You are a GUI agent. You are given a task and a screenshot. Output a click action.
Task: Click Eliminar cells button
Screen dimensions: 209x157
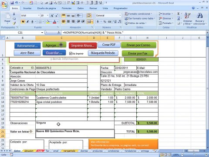[166, 18]
